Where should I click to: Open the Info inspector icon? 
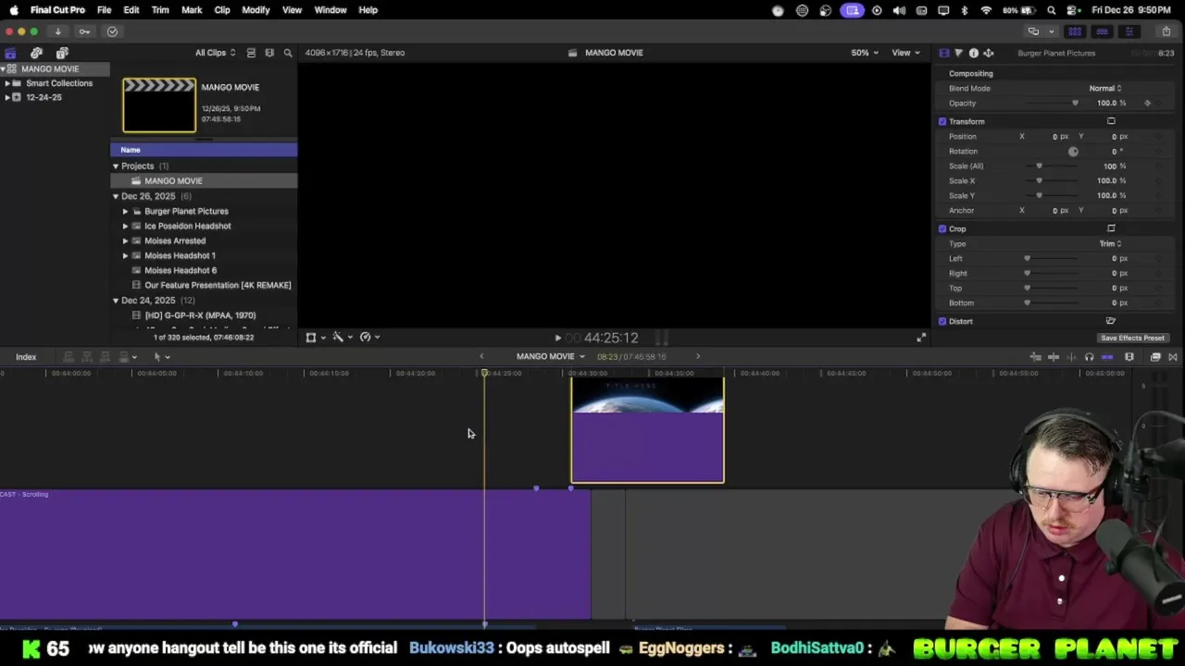[973, 53]
